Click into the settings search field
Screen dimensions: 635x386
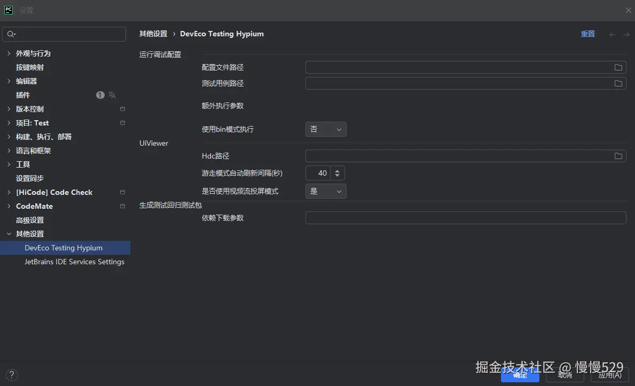pyautogui.click(x=64, y=34)
